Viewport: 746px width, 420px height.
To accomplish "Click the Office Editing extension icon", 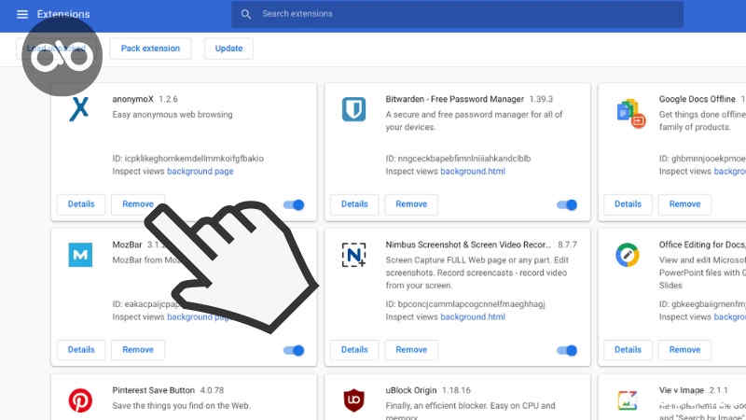I will [627, 255].
